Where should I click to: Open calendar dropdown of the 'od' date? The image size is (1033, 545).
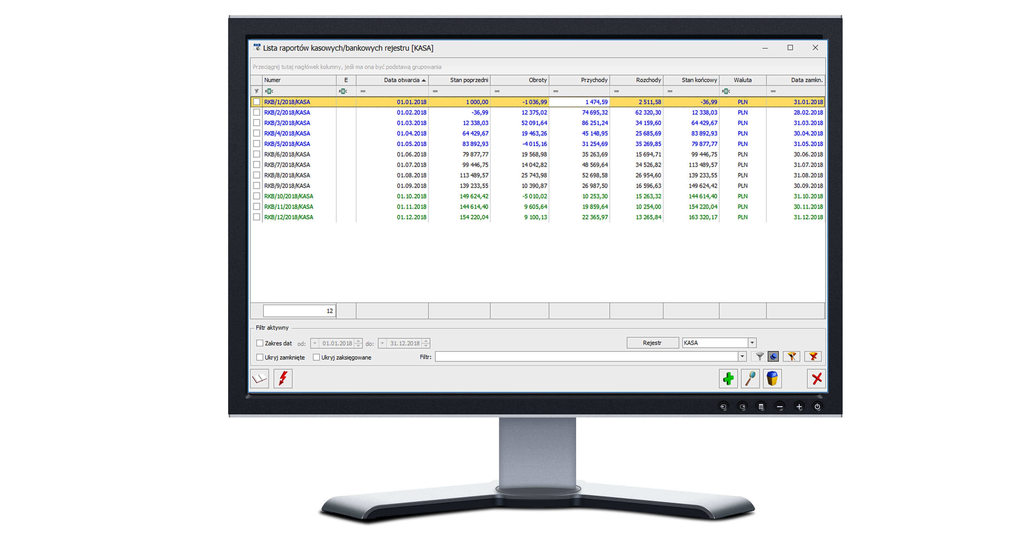pyautogui.click(x=315, y=343)
